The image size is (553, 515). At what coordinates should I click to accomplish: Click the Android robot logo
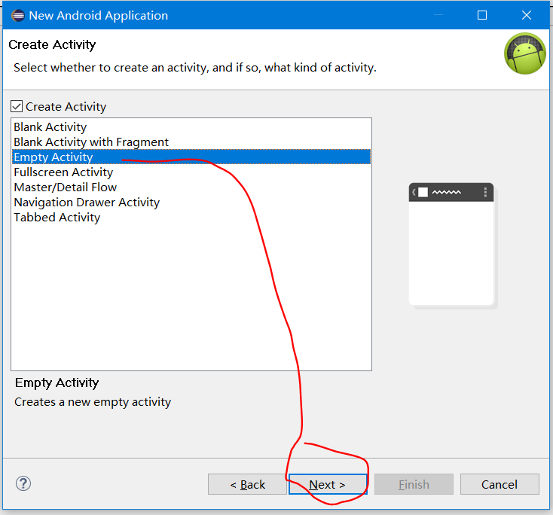coord(525,53)
